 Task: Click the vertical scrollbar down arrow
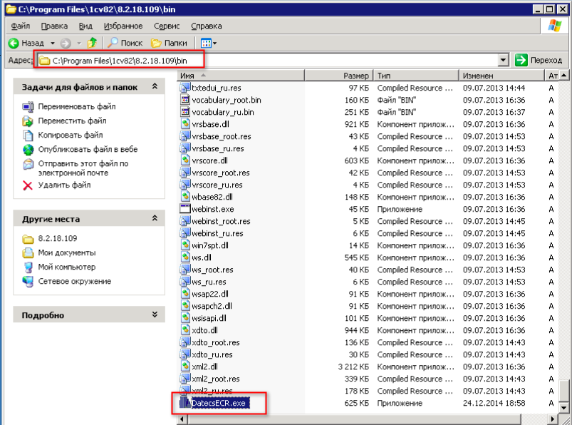click(564, 408)
